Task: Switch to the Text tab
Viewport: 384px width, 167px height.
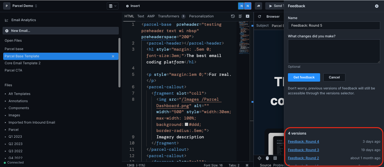Action: pos(141,16)
